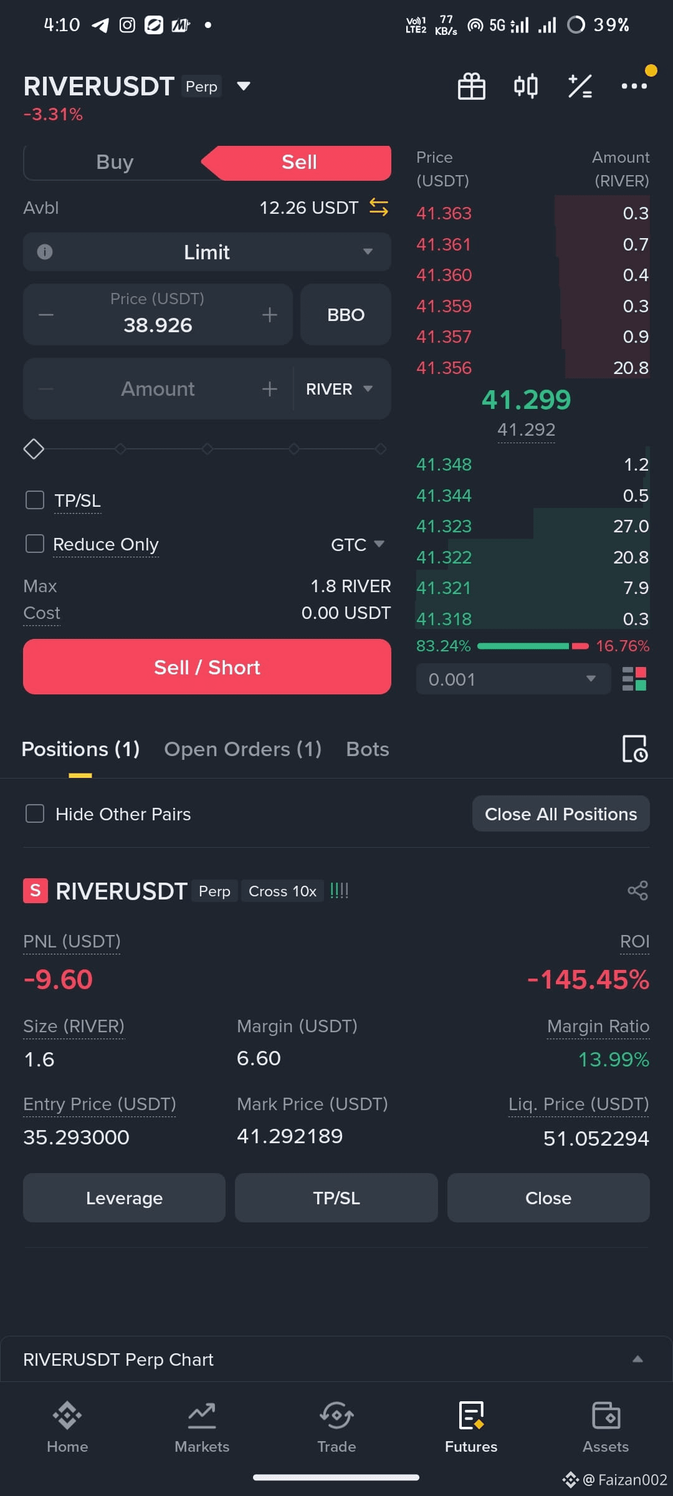Tap the transfer arrows beside available balance
The height and width of the screenshot is (1496, 673).
[x=378, y=207]
